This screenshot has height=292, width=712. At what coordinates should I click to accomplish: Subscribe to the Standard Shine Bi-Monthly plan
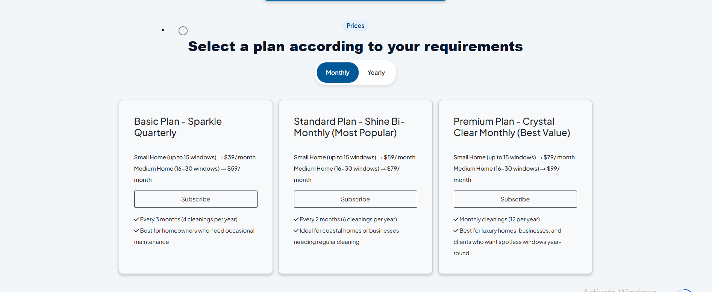click(355, 199)
